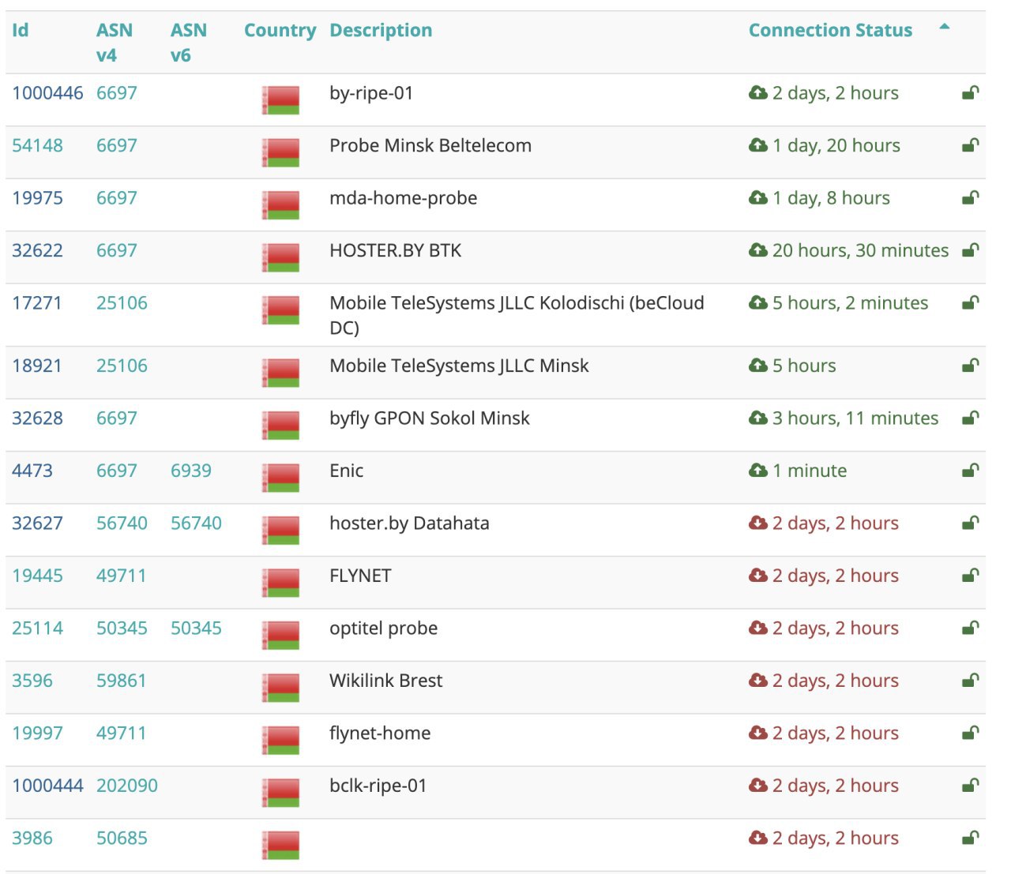Click the connected cloud icon for by-ripe-01
Image resolution: width=1011 pixels, height=874 pixels.
(758, 93)
